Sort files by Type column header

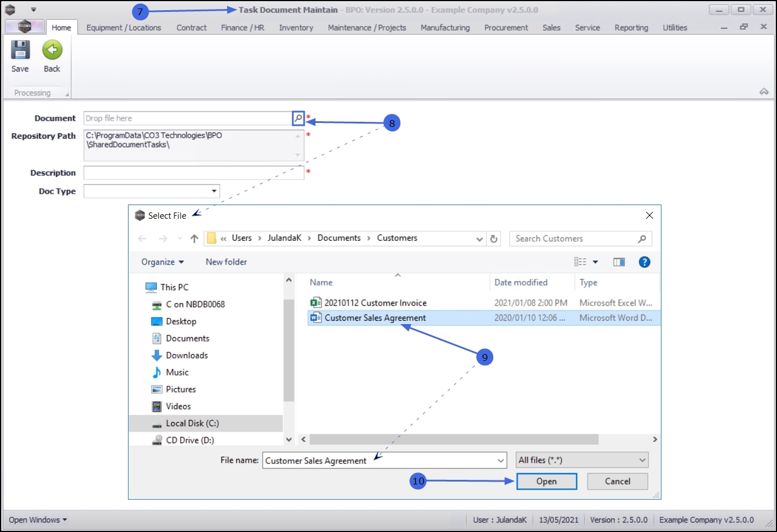pos(588,282)
